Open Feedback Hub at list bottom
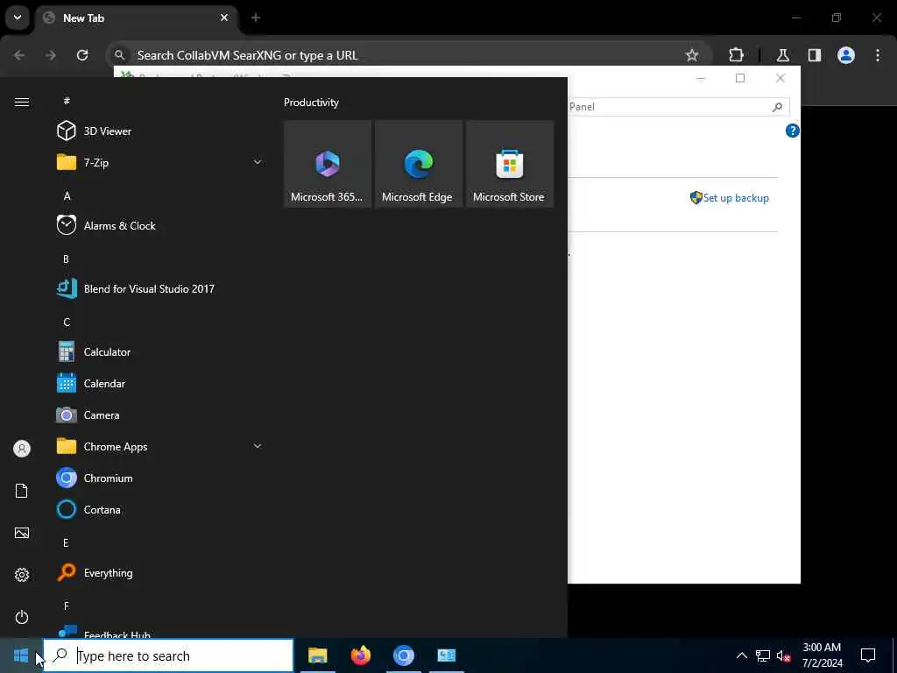Image resolution: width=897 pixels, height=673 pixels. tap(159, 632)
